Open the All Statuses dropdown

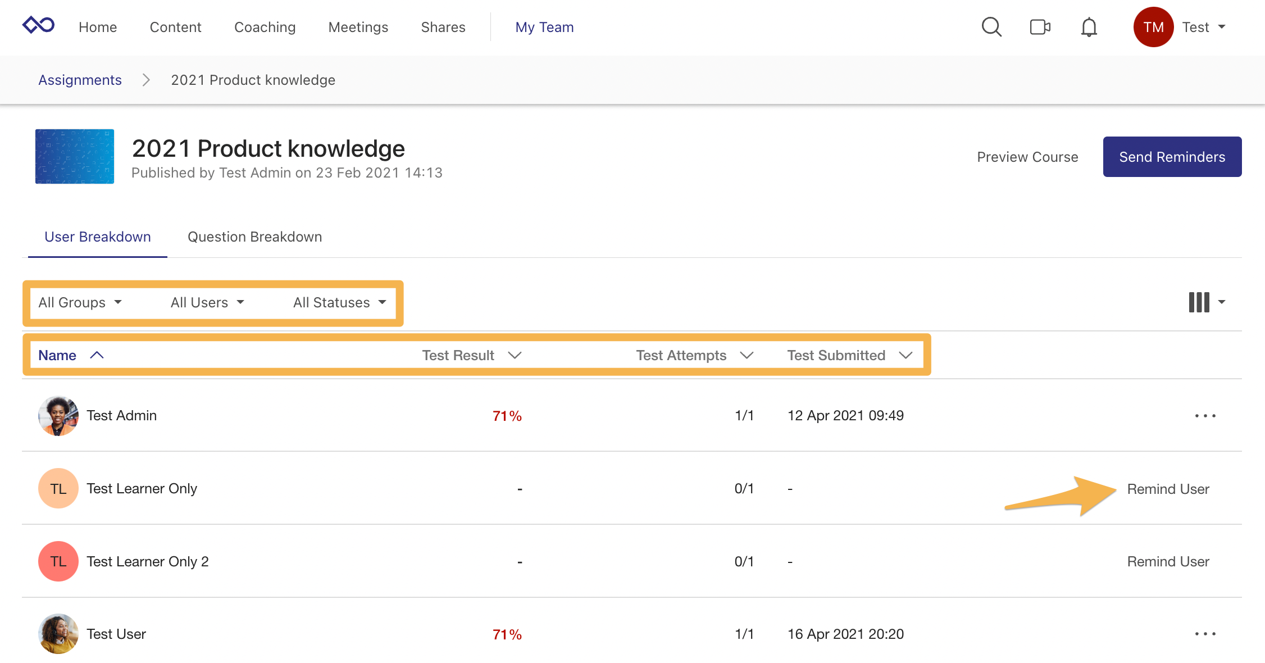coord(338,302)
